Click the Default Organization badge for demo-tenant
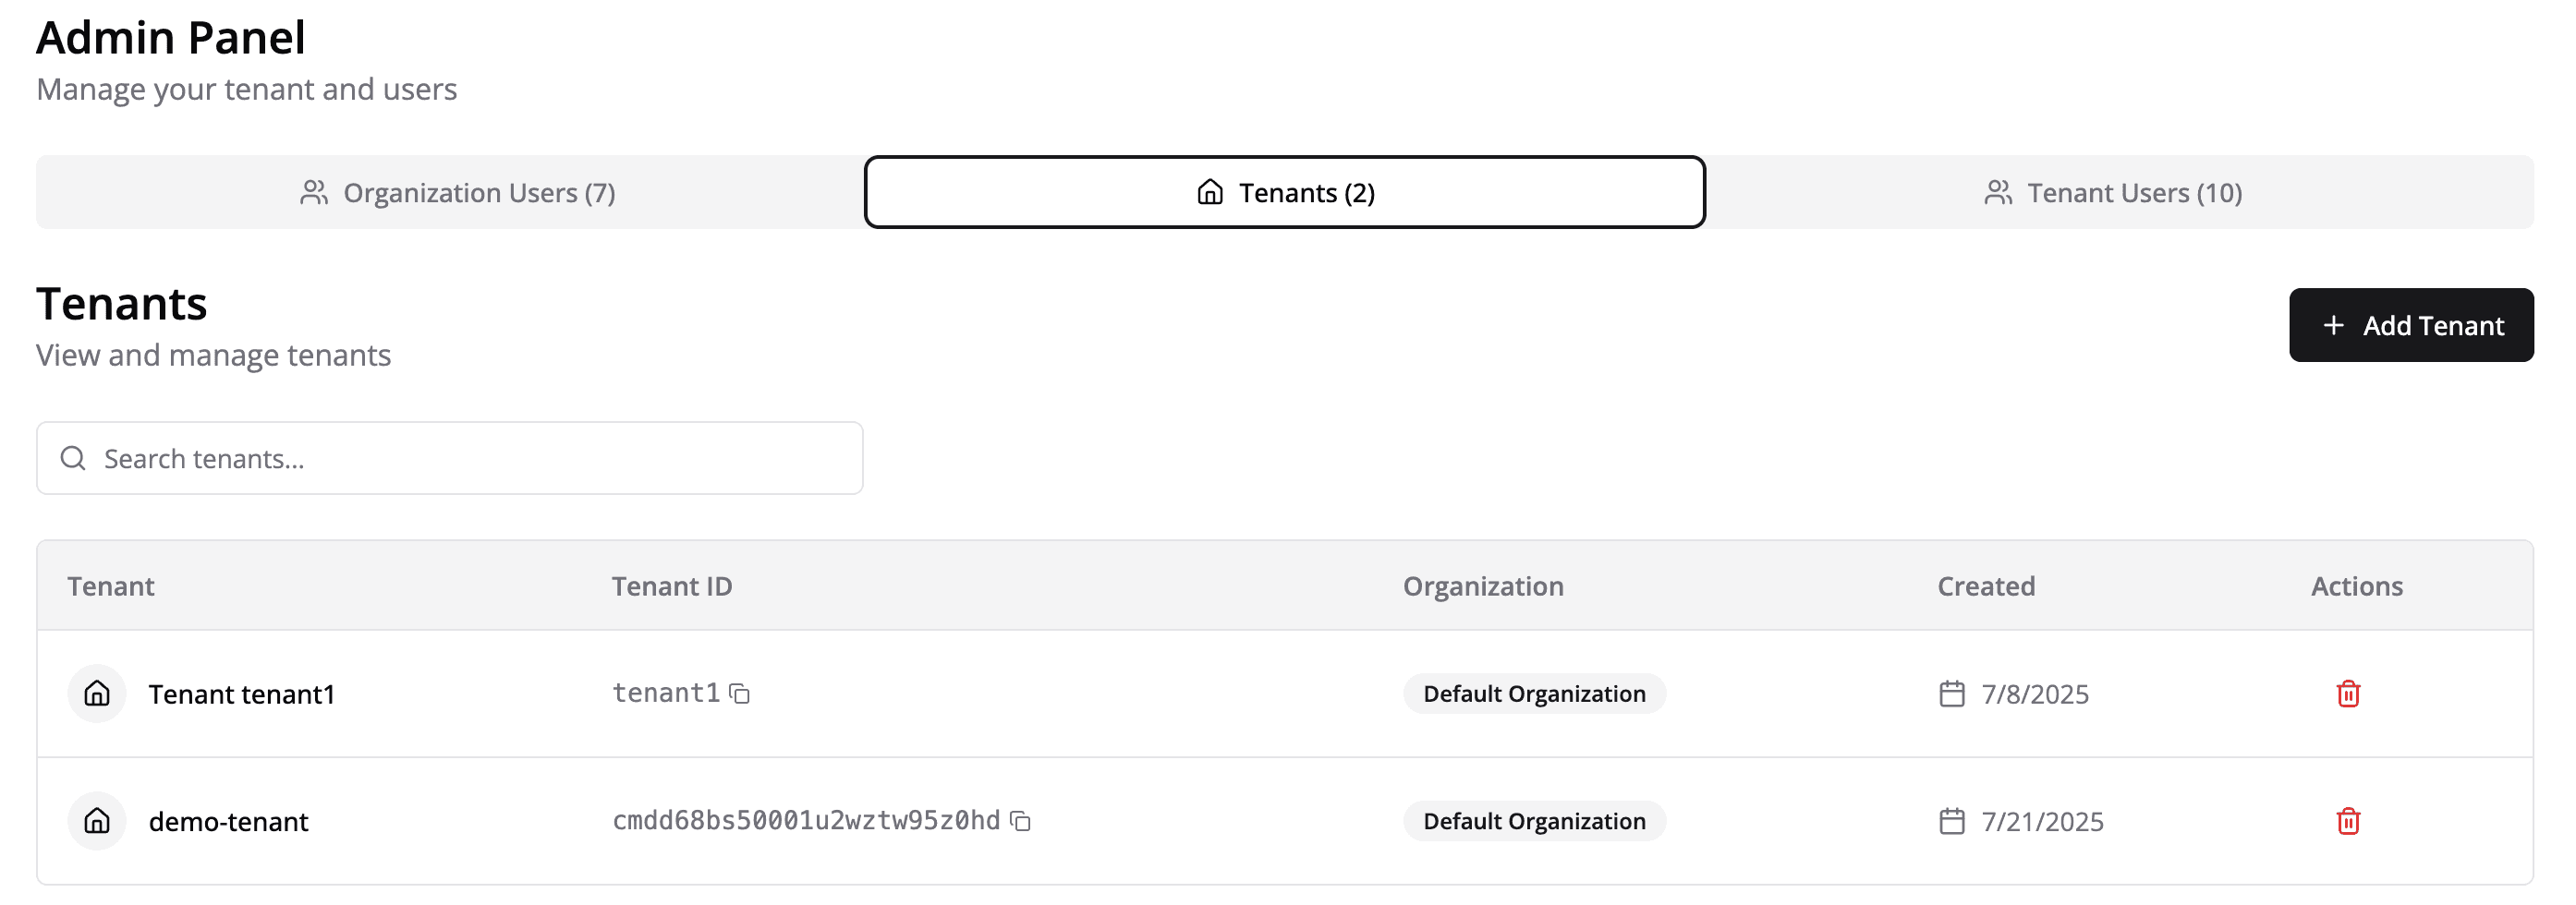 pos(1534,821)
